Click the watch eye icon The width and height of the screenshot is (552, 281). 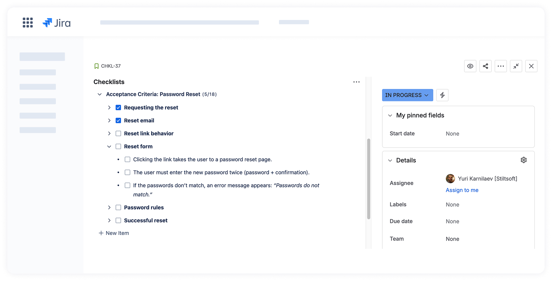[470, 66]
